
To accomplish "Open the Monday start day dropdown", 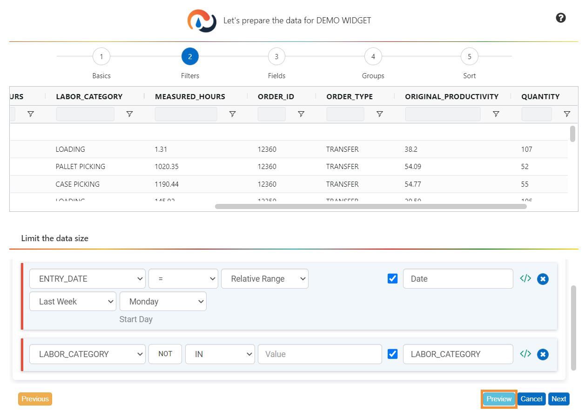I will point(163,301).
